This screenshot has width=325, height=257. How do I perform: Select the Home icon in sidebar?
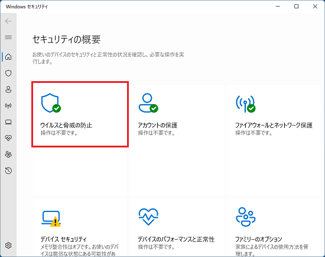pyautogui.click(x=8, y=57)
